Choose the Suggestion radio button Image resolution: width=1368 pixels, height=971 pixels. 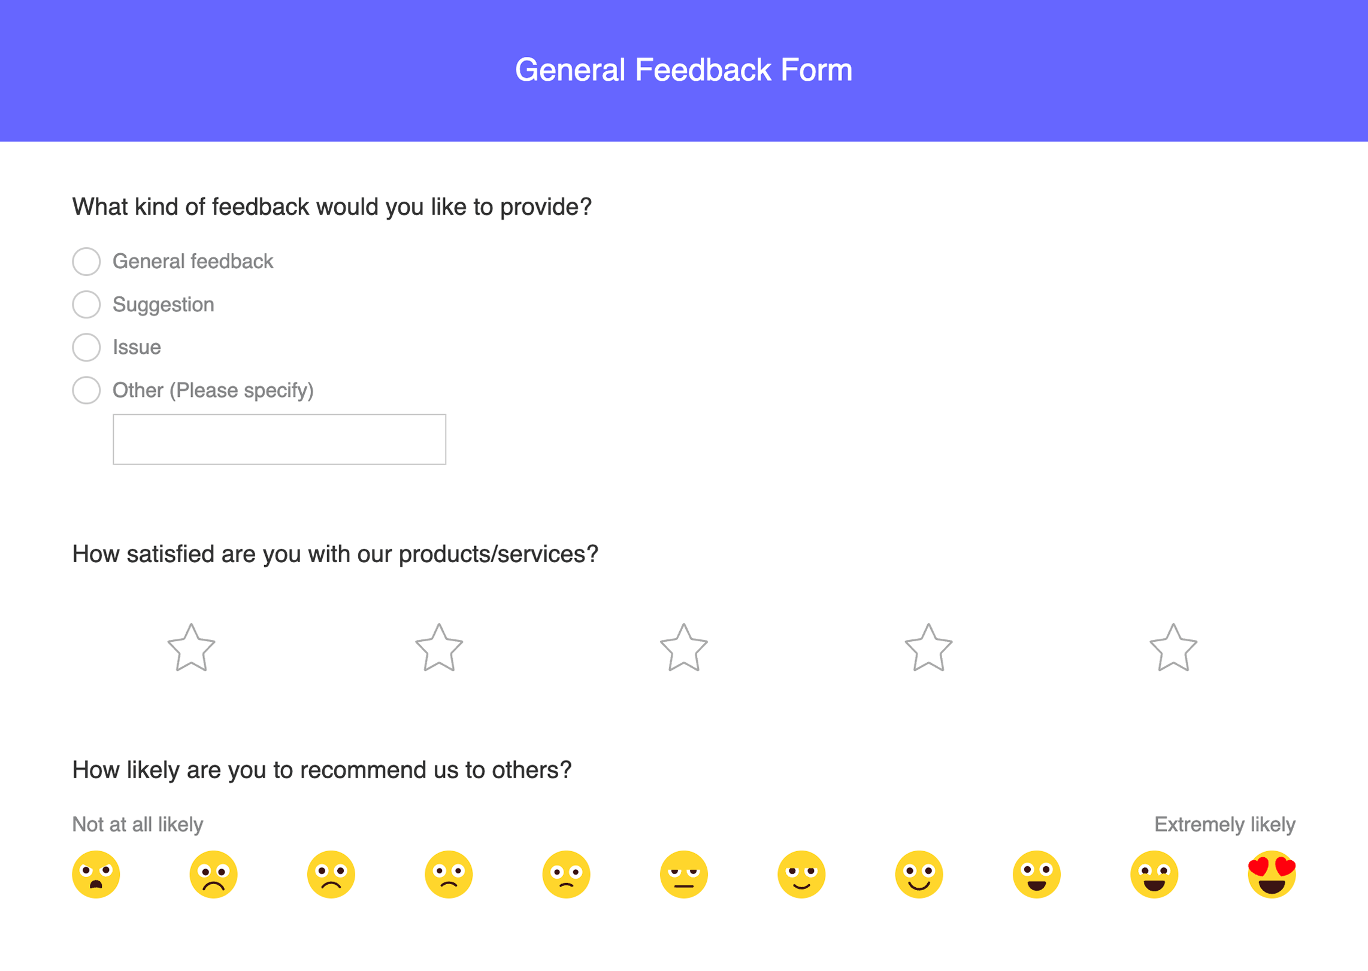86,305
